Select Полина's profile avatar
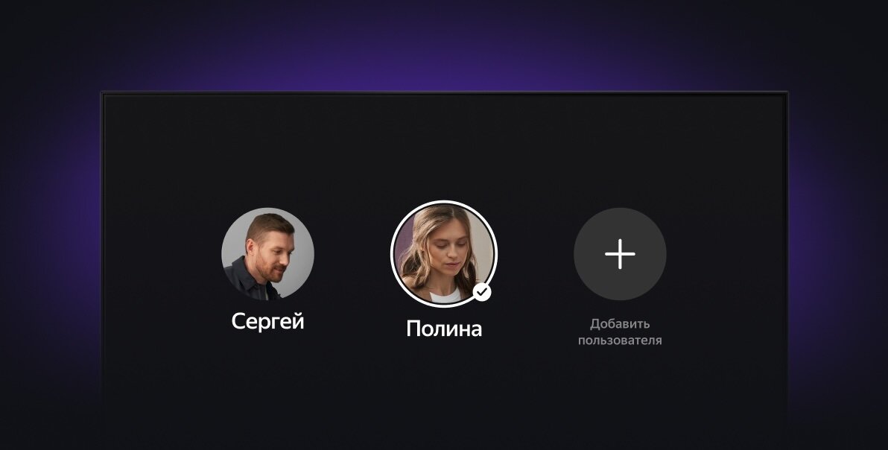The width and height of the screenshot is (888, 450). coord(444,253)
